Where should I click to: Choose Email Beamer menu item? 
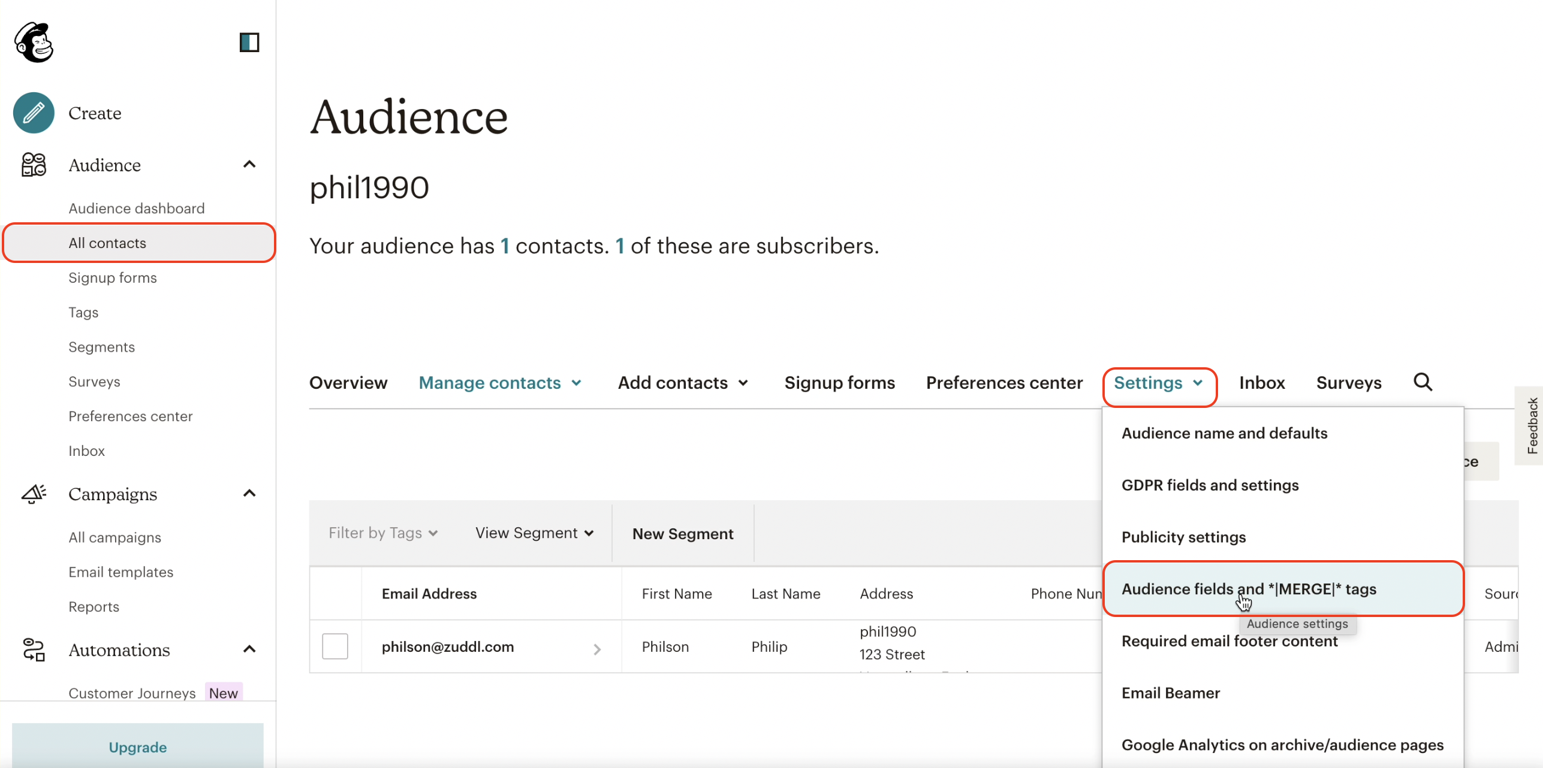(1283, 693)
